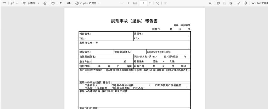This screenshot has width=268, height=109.
Task: Click the 報告日 label
Action: (x=157, y=29)
